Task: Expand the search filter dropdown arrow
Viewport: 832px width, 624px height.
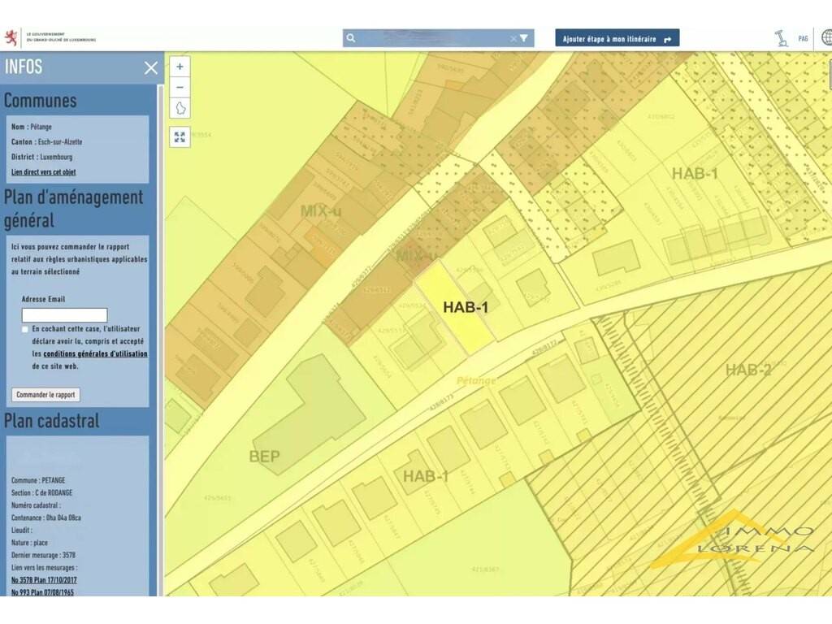Action: pos(524,38)
